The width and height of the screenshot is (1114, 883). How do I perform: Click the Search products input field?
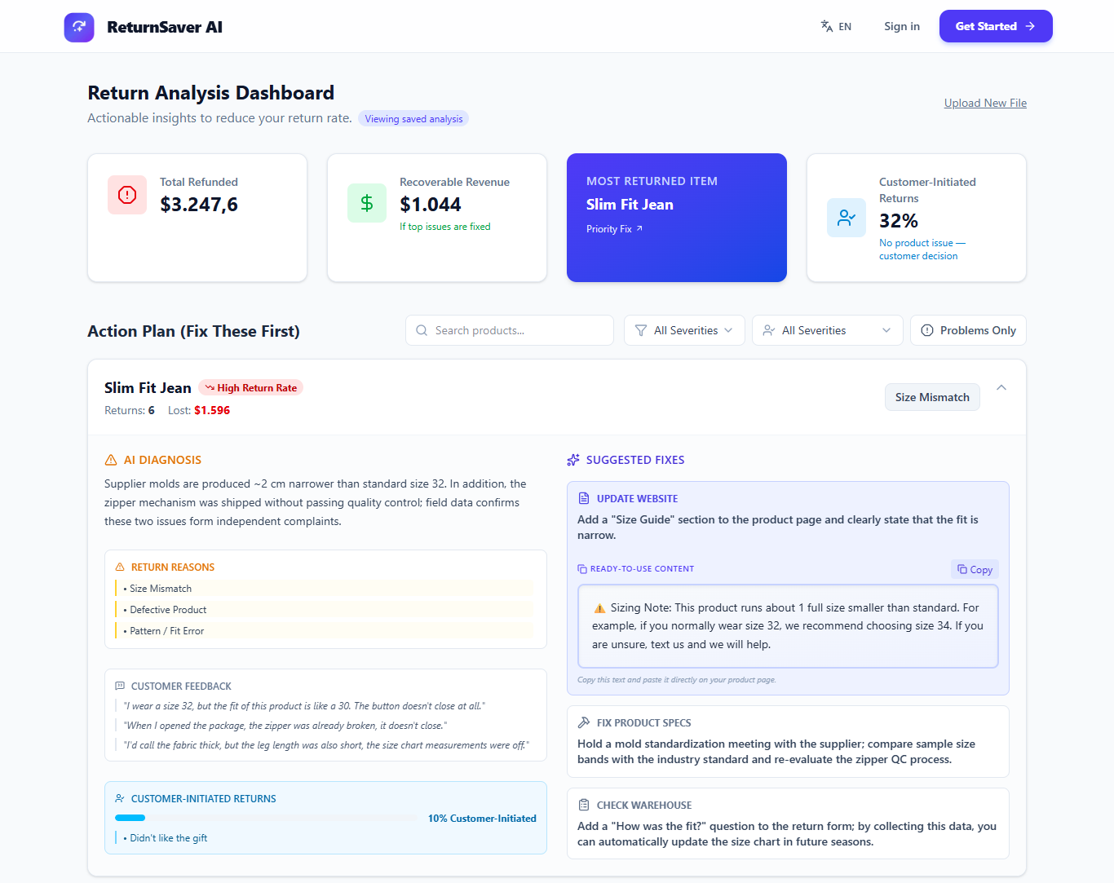509,330
